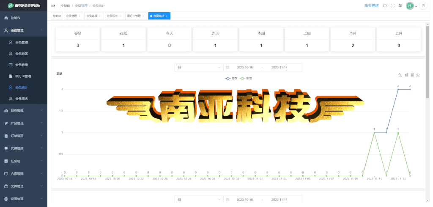The height and width of the screenshot is (207, 433).
Task: Toggle fullscreen mode icon in header
Action: (392, 5)
